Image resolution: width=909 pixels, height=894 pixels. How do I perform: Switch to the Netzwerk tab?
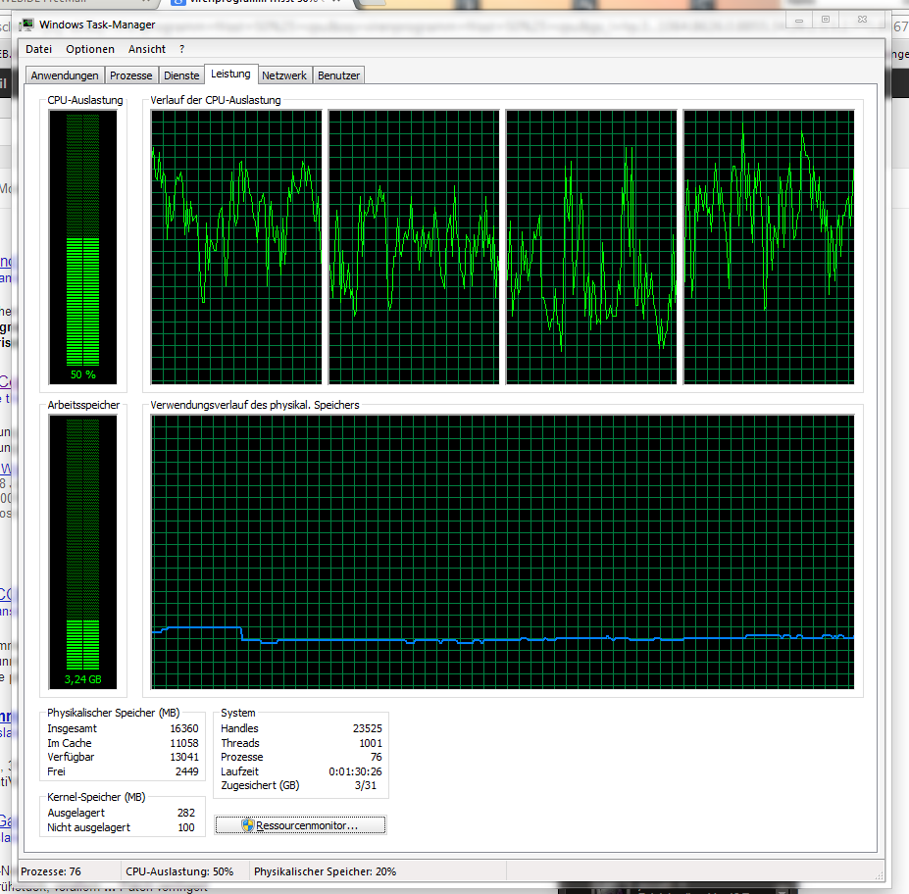tap(284, 75)
